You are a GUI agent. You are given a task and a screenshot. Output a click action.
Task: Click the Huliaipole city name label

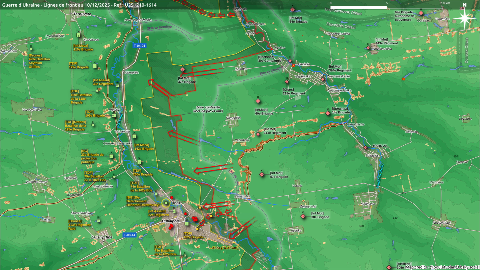[171, 221]
